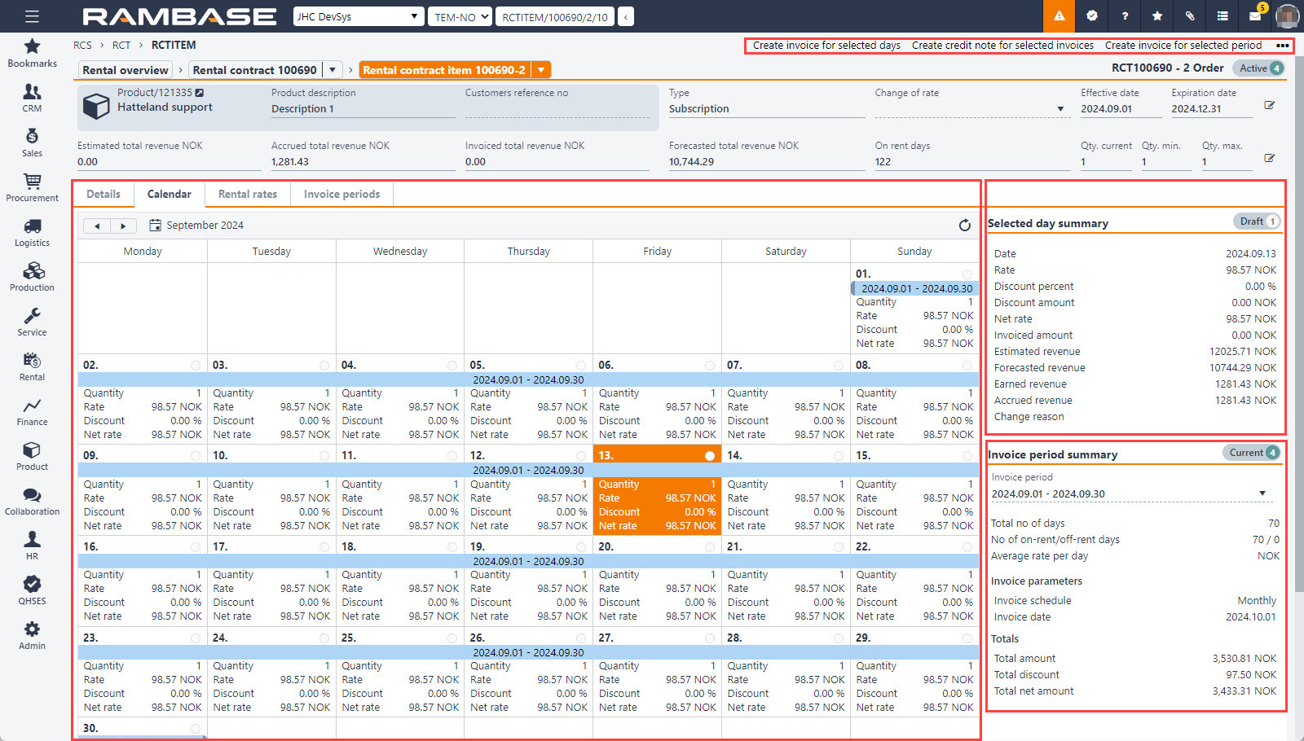Open the alert warning triangle icon

1059,16
